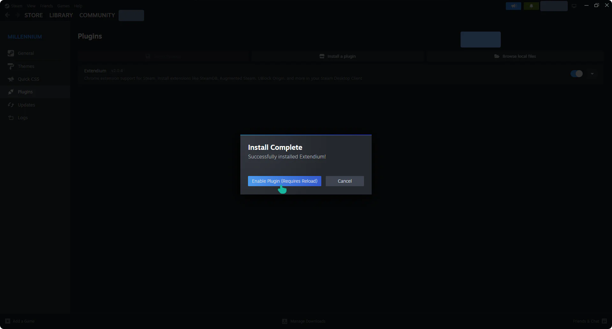Switch to the COMMUNITY tab
The height and width of the screenshot is (329, 612).
click(97, 15)
